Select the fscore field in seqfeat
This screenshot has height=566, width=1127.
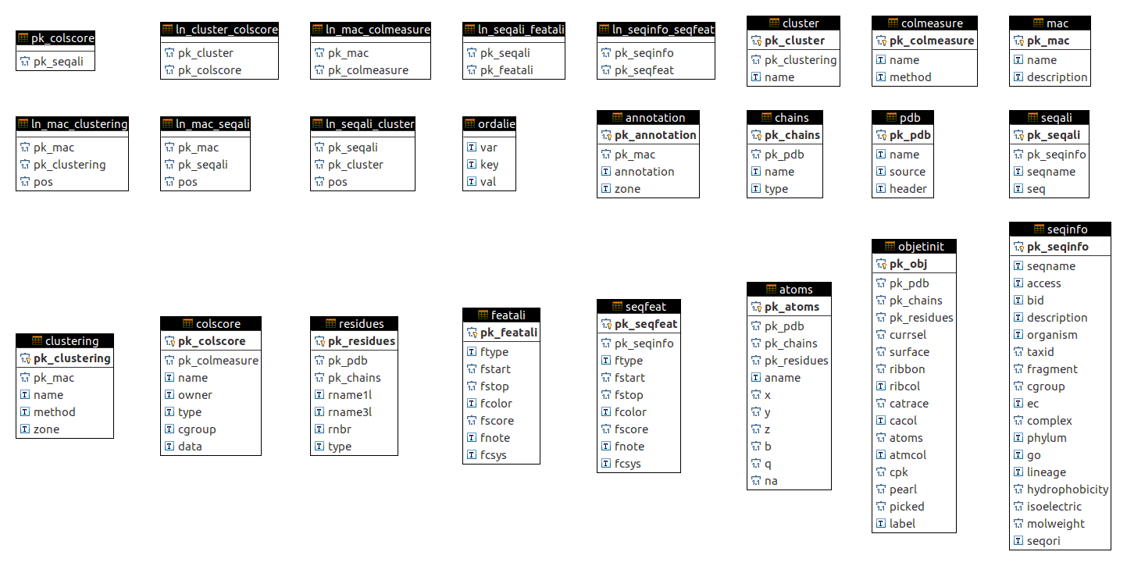click(639, 429)
